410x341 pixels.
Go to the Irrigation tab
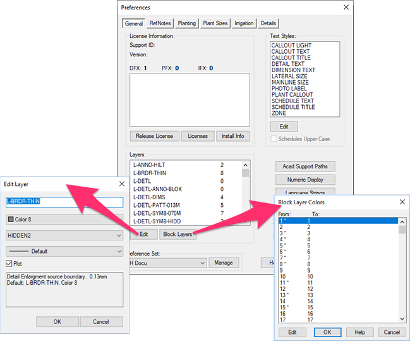(244, 23)
